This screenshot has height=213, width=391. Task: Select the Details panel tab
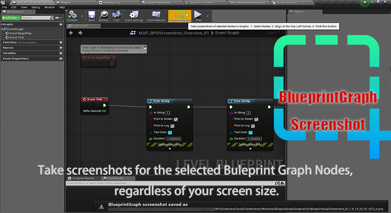pyautogui.click(x=305, y=12)
